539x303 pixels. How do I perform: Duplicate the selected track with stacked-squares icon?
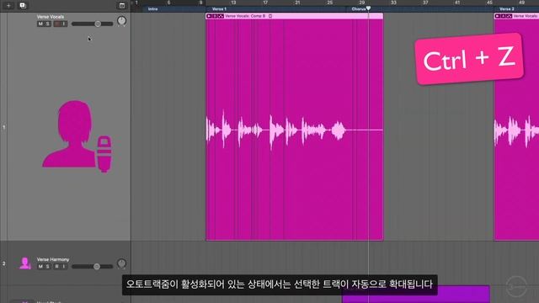(x=23, y=6)
